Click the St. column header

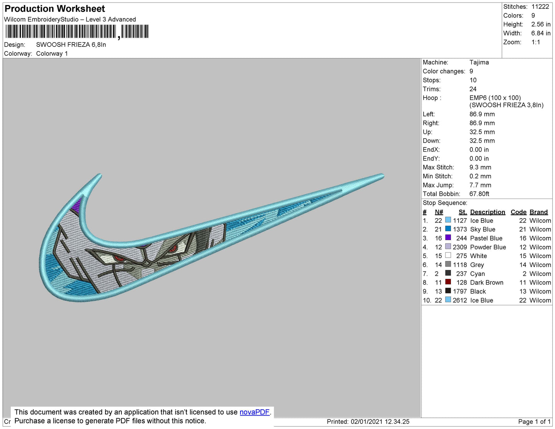(x=462, y=212)
